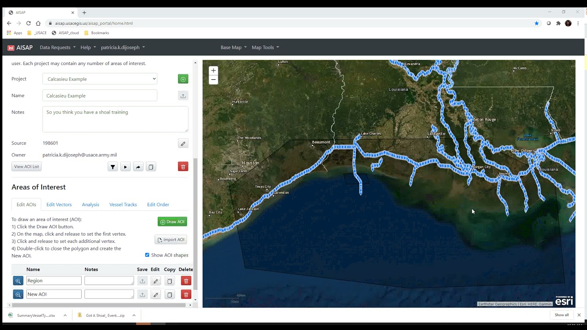Open the AISAP_cloud bookmark
This screenshot has width=587, height=330.
click(x=65, y=33)
